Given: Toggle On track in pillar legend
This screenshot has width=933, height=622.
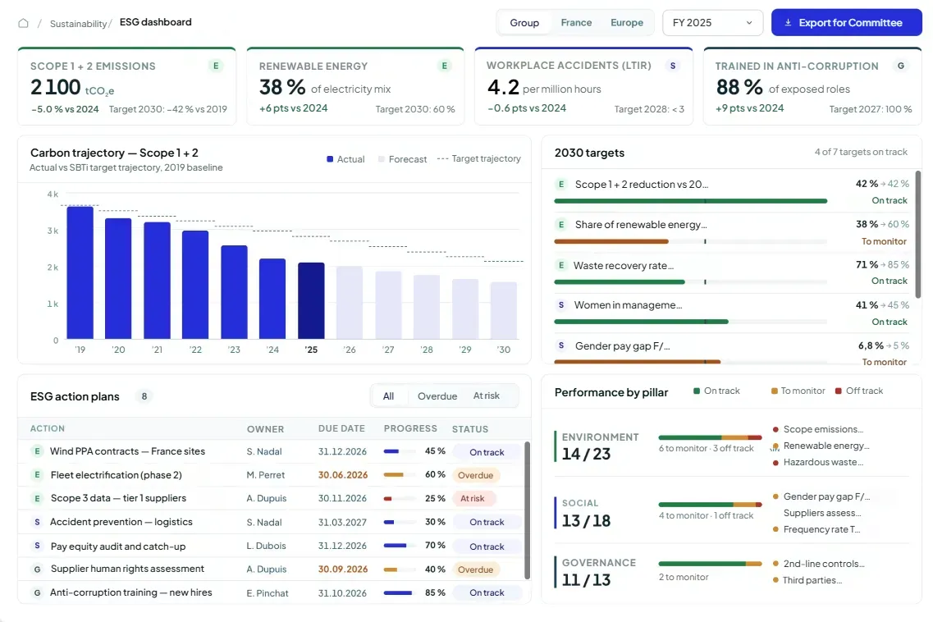Looking at the screenshot, I should [716, 391].
